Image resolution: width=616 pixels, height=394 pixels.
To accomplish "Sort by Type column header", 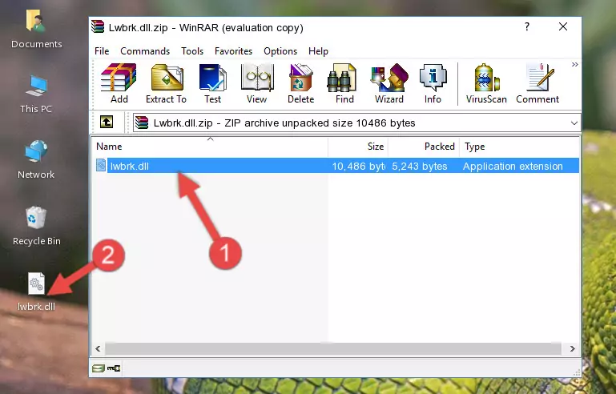I will tap(520, 147).
